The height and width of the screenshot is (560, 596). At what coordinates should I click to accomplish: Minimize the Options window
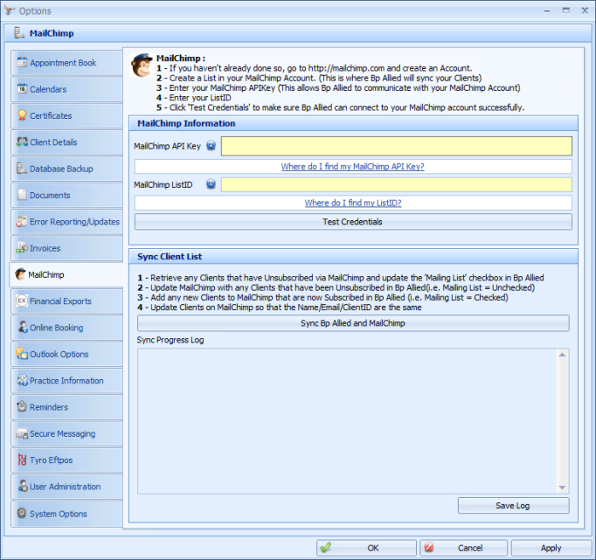[547, 11]
